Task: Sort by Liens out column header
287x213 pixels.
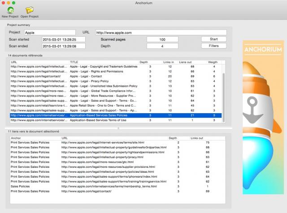Action: pos(191,62)
